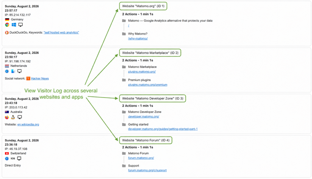
Task: Click the Chrome browser icon for Germany visitor
Action: (7, 25)
